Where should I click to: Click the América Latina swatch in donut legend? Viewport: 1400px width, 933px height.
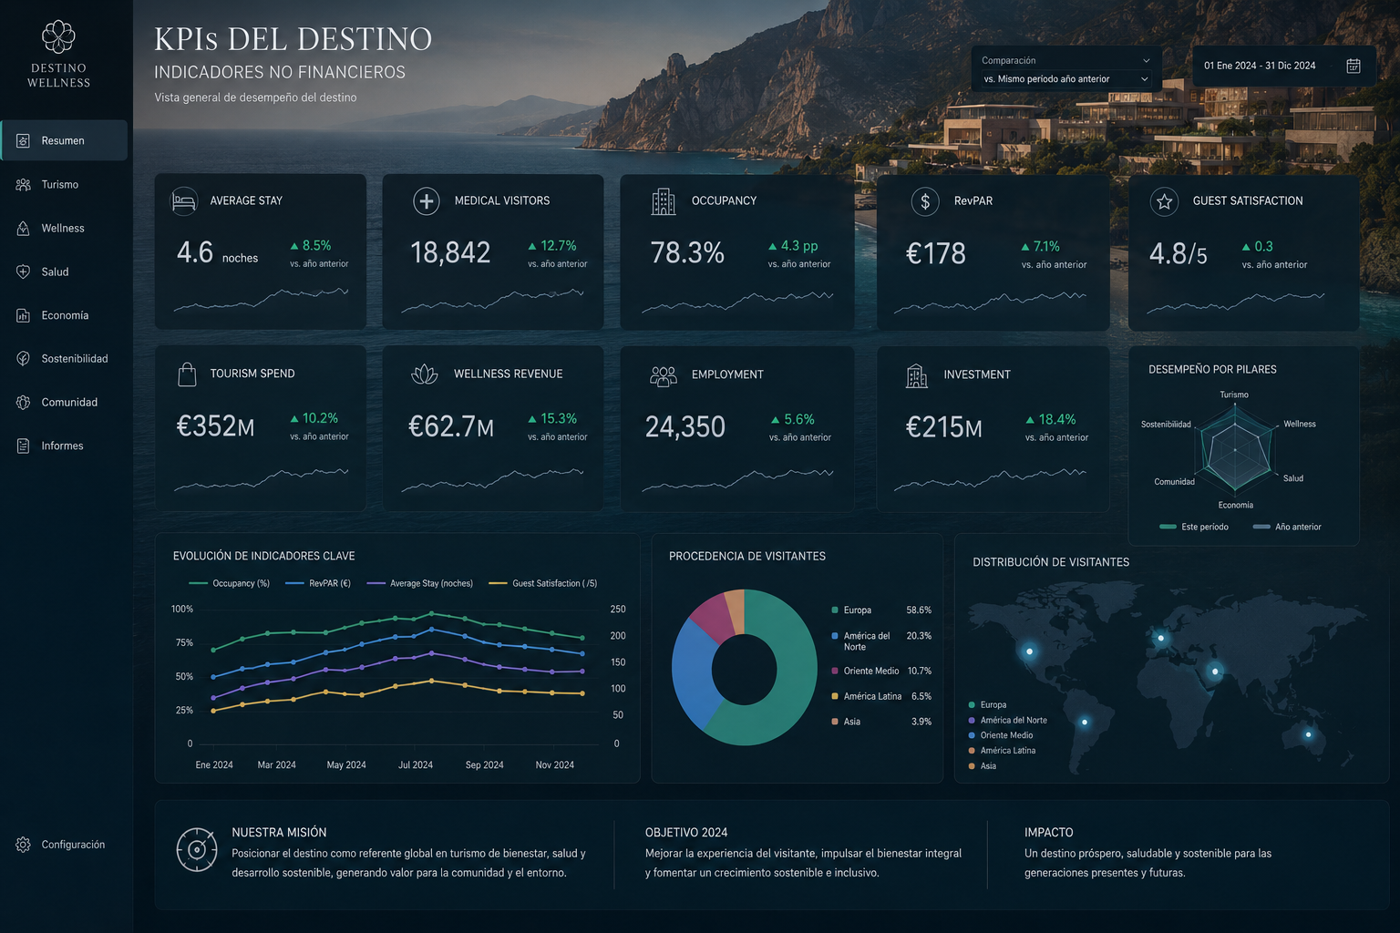coord(835,696)
